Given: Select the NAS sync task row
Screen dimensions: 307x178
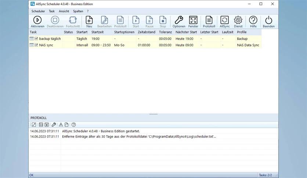Looking at the screenshot, I should coord(145,45).
